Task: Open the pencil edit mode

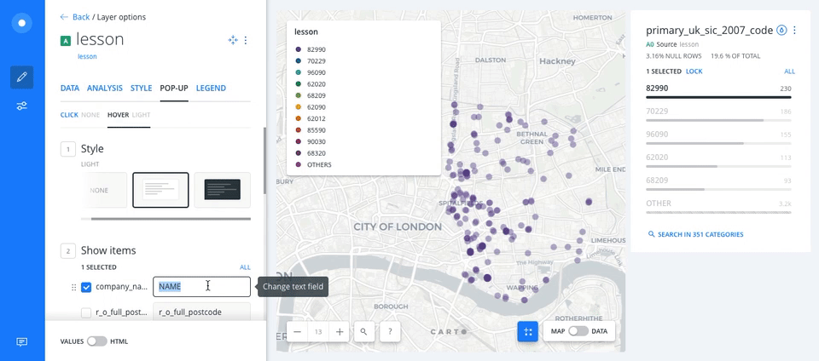Action: 21,77
